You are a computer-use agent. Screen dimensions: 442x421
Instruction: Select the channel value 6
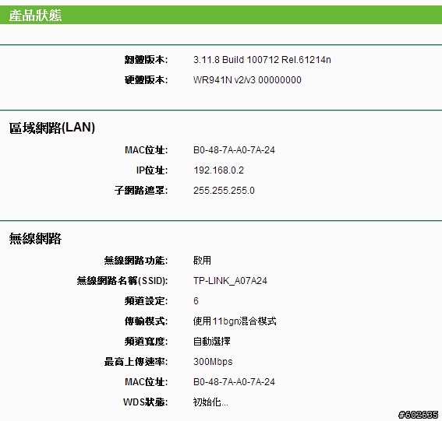pos(196,301)
